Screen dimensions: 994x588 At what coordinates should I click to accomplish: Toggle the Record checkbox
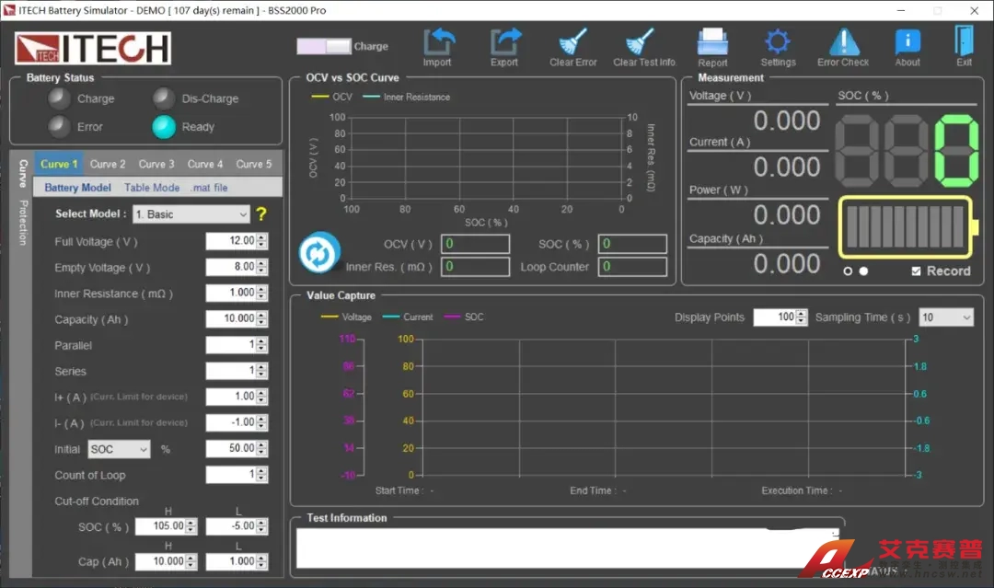(916, 271)
